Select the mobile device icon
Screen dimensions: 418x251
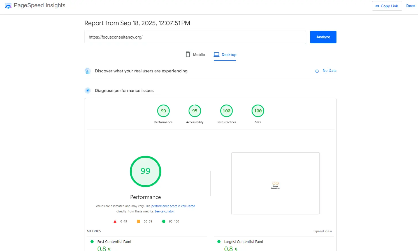pos(187,54)
